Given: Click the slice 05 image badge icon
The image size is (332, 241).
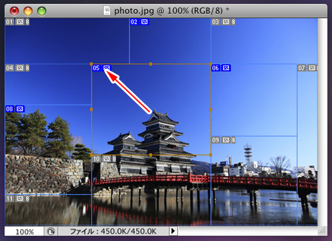Looking at the screenshot, I should point(107,68).
